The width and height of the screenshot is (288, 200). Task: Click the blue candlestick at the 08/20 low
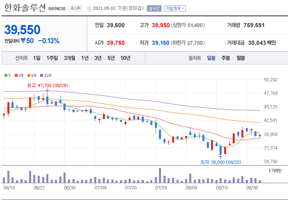tap(220, 150)
